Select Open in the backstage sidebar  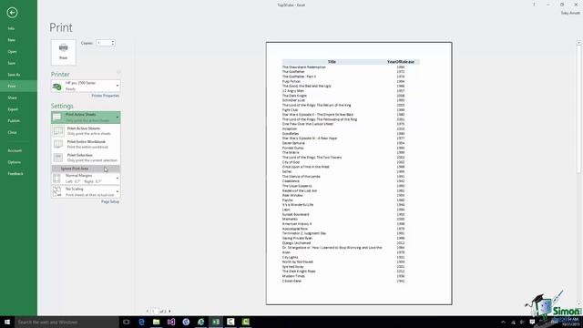pyautogui.click(x=12, y=51)
